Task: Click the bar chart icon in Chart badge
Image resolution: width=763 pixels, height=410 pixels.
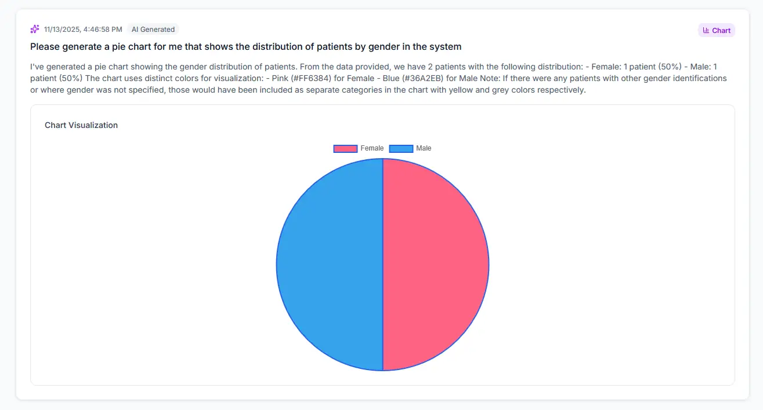Action: 706,30
